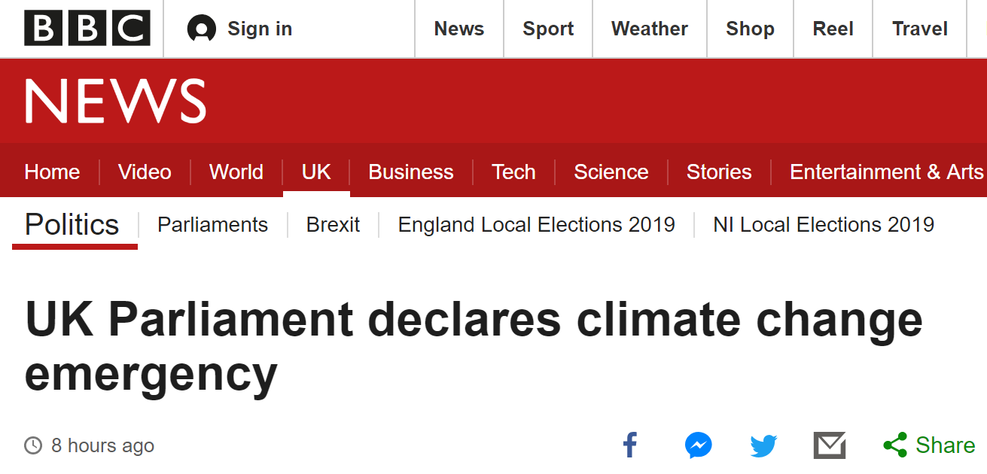987x474 pixels.
Task: Click the BBC logo
Action: [87, 29]
